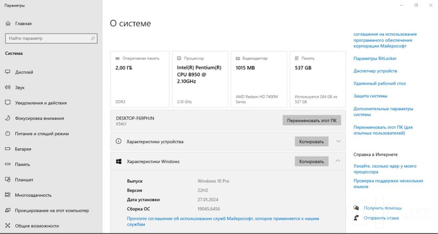Copy device specs with Копировать under Характеристики устройства
Screen dimensions: 438x234
point(311,141)
